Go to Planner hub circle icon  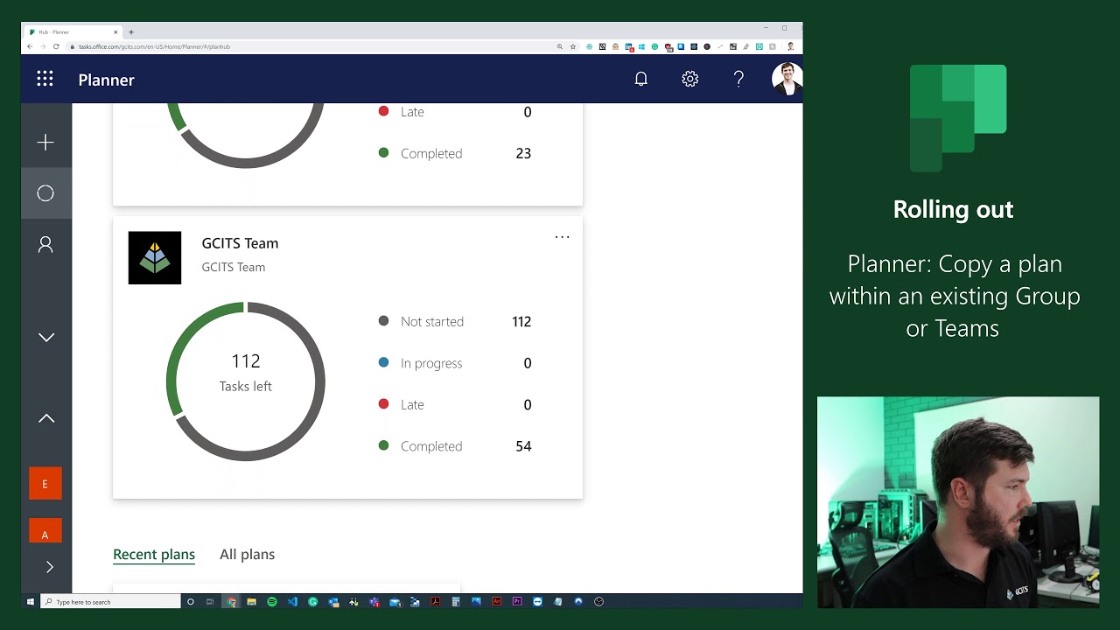point(45,193)
